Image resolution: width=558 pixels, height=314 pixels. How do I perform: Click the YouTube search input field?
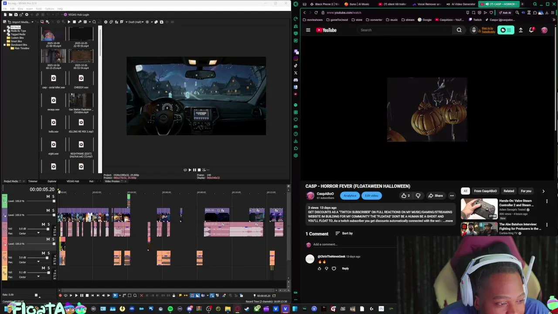pos(405,30)
